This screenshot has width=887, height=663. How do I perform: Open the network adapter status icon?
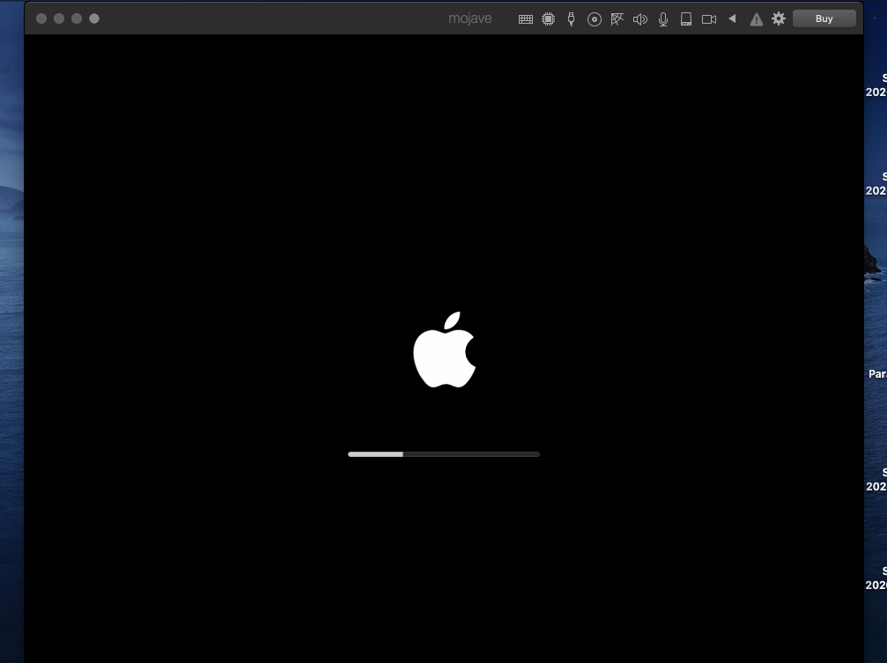[x=617, y=18]
